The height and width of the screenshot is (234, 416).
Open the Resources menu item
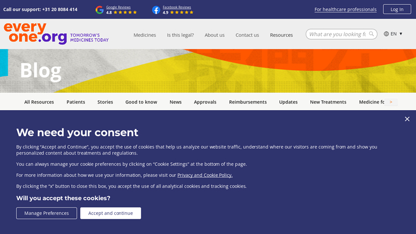point(281,35)
